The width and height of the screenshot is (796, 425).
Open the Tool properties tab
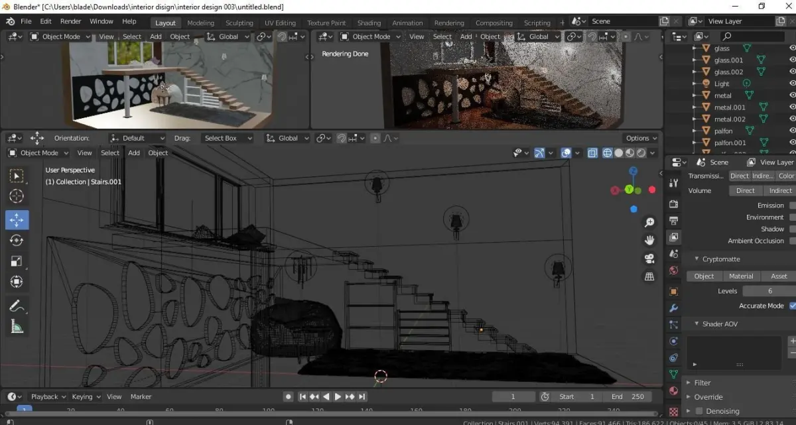[674, 183]
